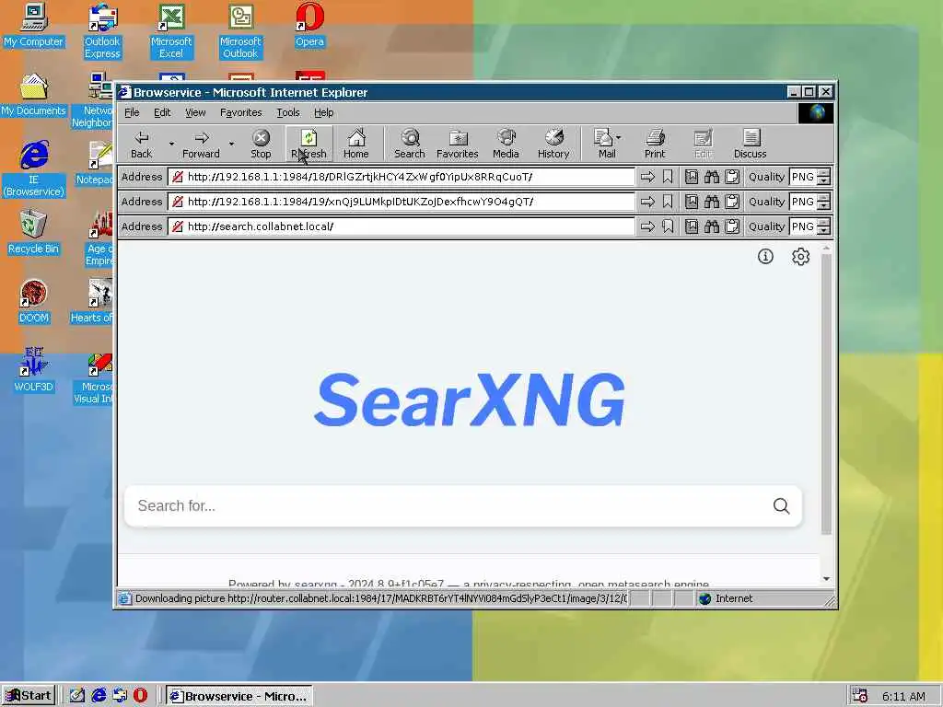Click the binoculars find icon in first address row
943x707 pixels.
[x=712, y=177]
